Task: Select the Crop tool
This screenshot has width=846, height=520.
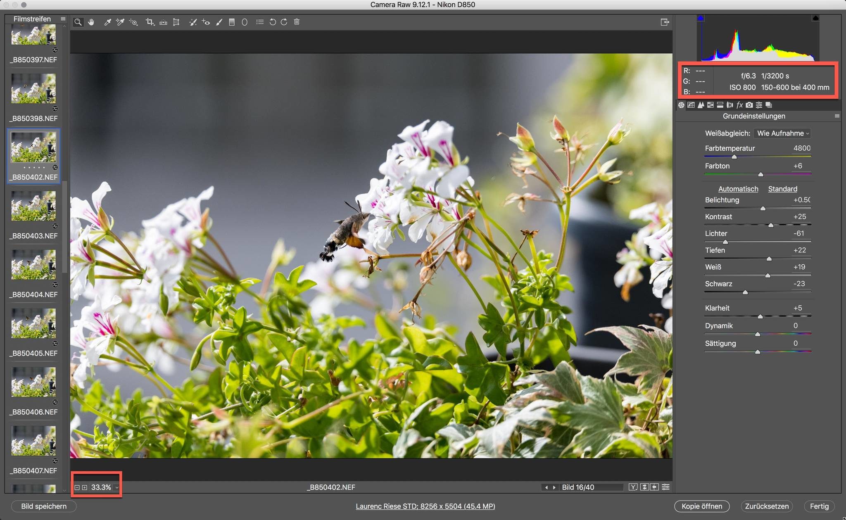Action: click(150, 22)
